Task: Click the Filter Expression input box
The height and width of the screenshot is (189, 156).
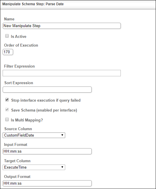Action: (62, 73)
